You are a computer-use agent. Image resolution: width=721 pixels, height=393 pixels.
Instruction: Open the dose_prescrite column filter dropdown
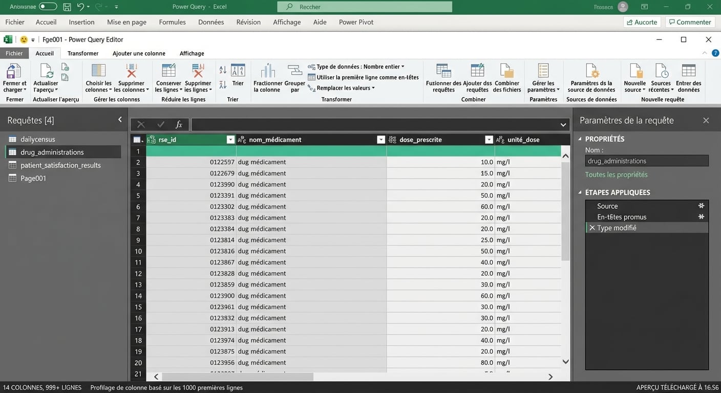click(x=488, y=139)
